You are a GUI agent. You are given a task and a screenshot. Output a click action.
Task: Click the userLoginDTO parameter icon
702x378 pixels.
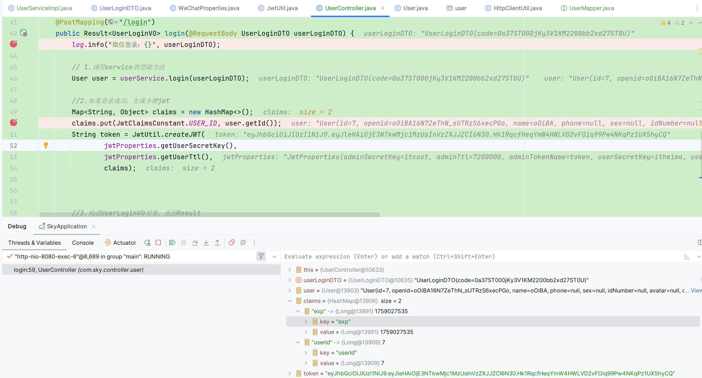299,280
